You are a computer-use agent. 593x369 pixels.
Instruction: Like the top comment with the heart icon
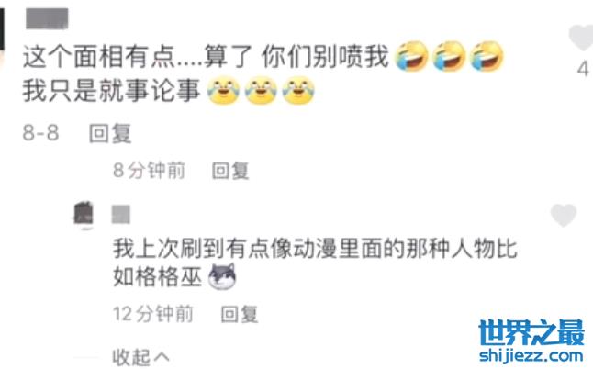coord(580,37)
